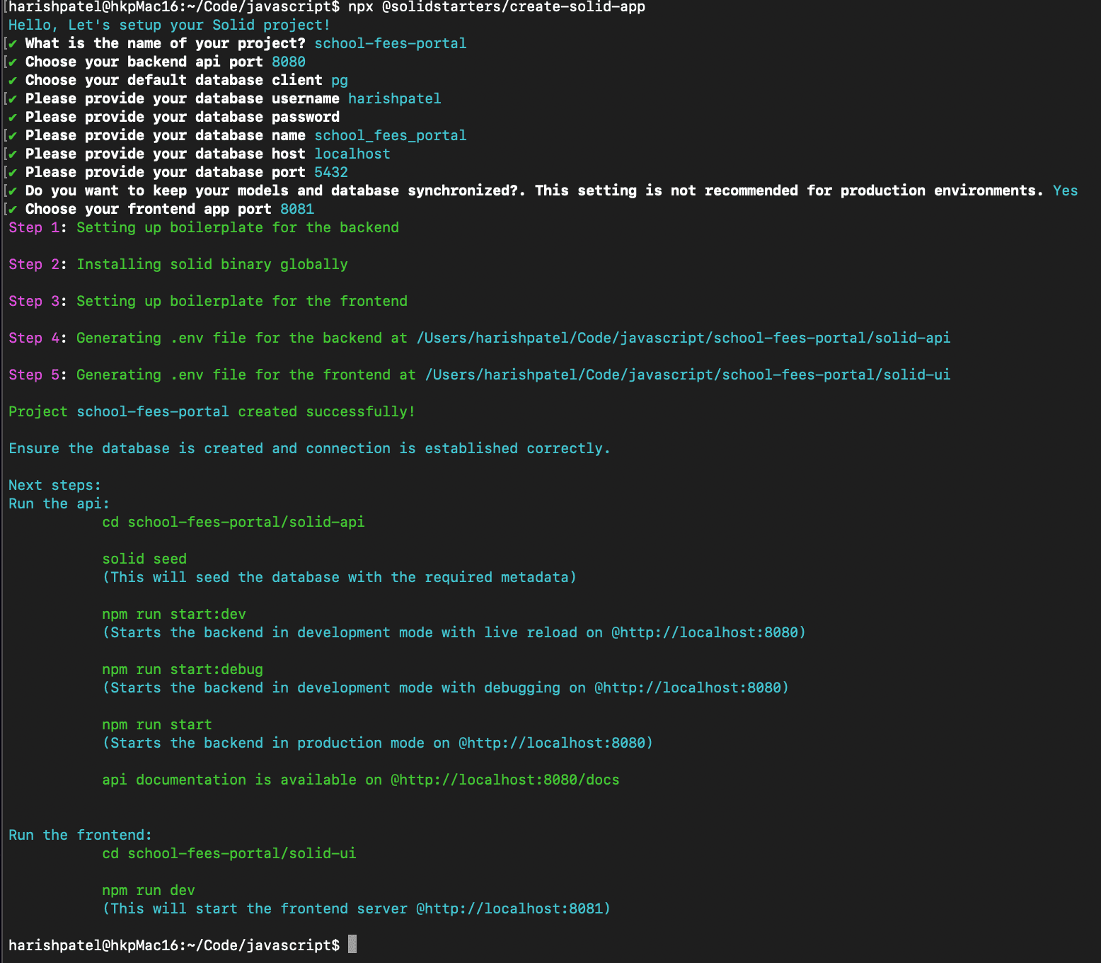The width and height of the screenshot is (1101, 963).
Task: Click the checkmark beside database password prompt
Action: coord(13,117)
